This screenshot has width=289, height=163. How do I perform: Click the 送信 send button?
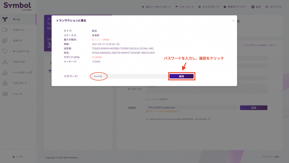click(x=254, y=108)
